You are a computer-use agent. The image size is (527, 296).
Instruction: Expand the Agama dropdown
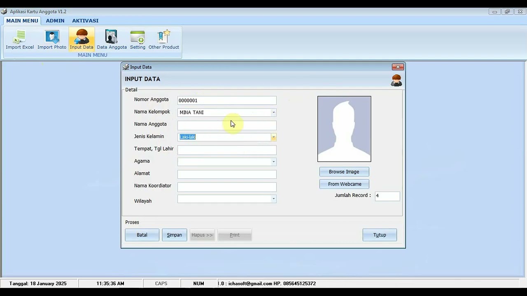coord(273,162)
